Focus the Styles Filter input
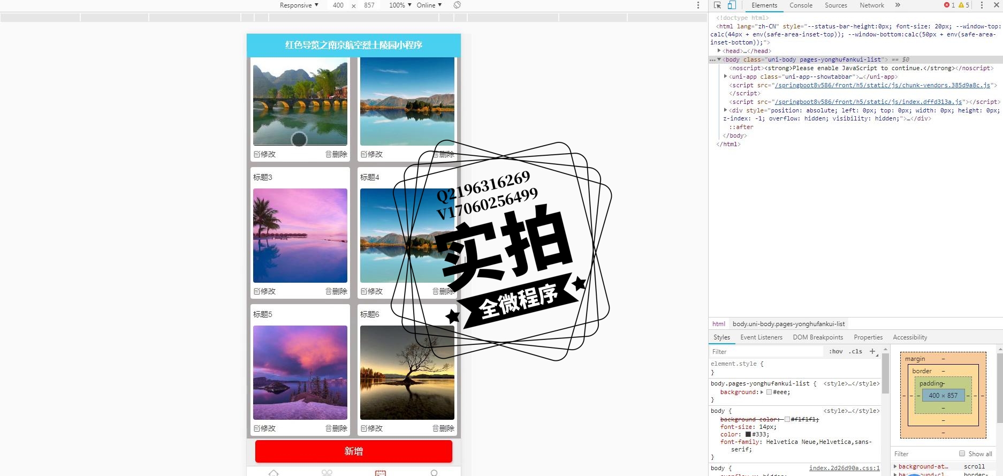This screenshot has height=476, width=1003. point(766,351)
